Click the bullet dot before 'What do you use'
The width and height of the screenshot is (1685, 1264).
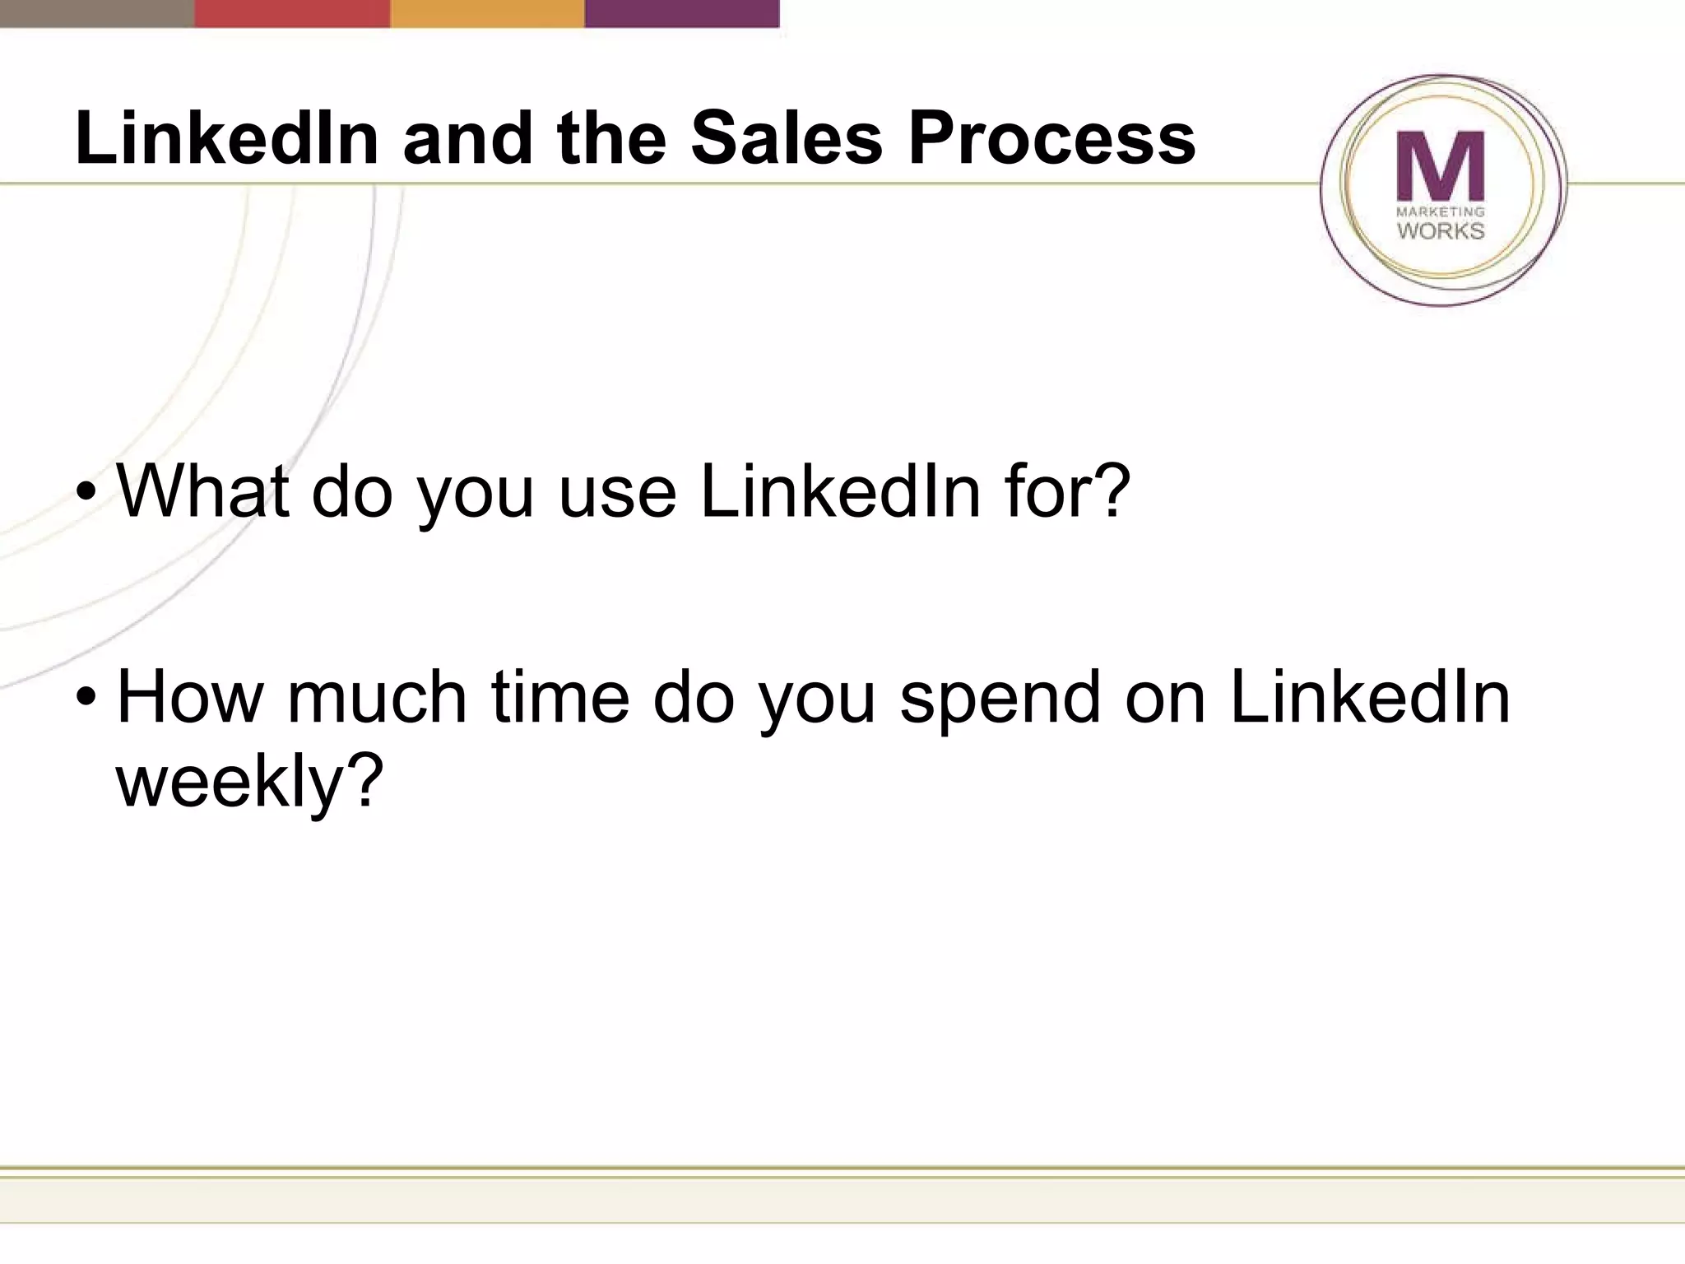86,493
